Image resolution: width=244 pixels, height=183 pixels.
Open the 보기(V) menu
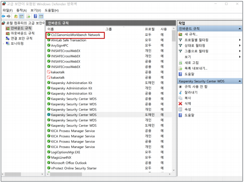pyautogui.click(x=36, y=10)
